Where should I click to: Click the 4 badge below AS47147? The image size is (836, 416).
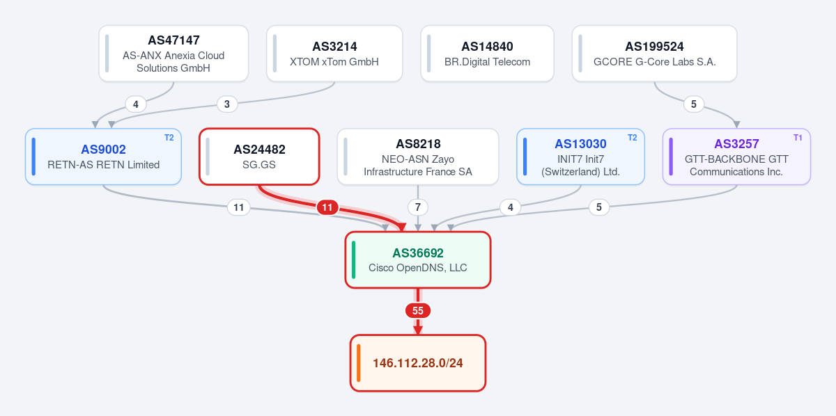(x=136, y=104)
